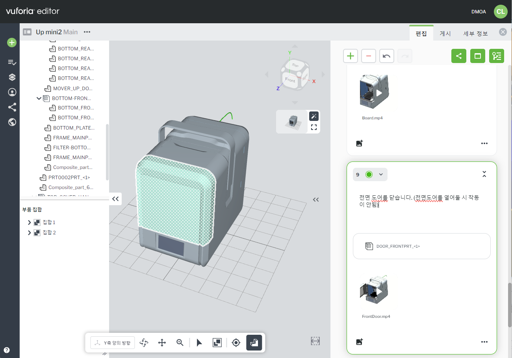This screenshot has width=512, height=358.
Task: Click the green share button in step toolbar
Action: 458,56
